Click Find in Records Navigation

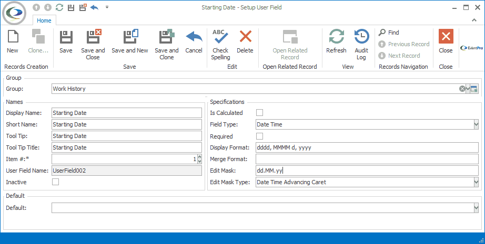pos(389,33)
